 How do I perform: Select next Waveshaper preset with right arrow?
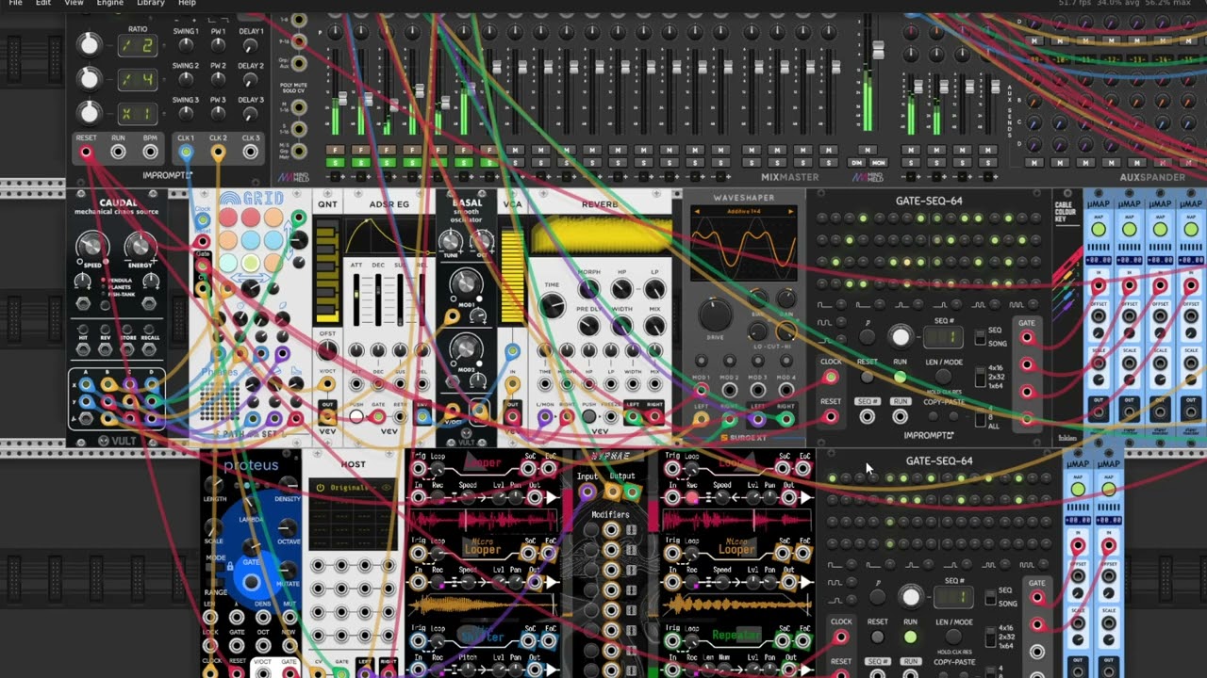point(793,213)
